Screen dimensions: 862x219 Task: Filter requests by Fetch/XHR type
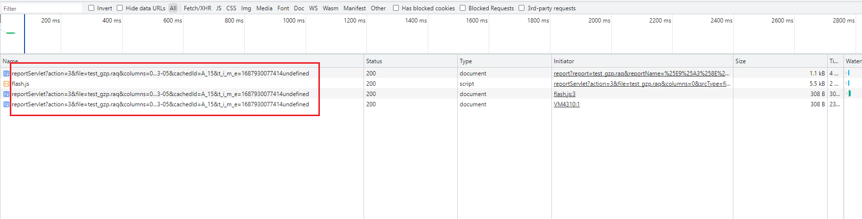(x=197, y=8)
